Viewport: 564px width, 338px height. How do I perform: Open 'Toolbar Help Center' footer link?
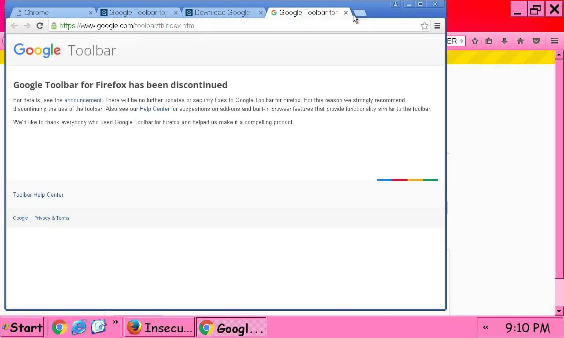pyautogui.click(x=38, y=195)
